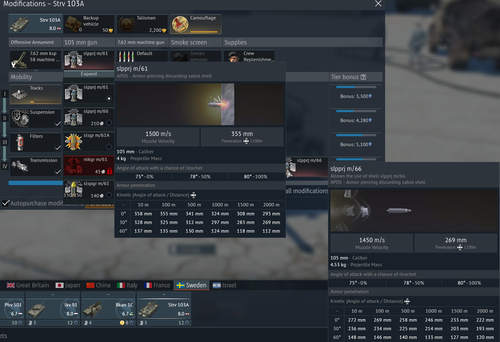Switch to the Israel nation tab
Viewport: 500px width, 342px height.
tap(225, 285)
